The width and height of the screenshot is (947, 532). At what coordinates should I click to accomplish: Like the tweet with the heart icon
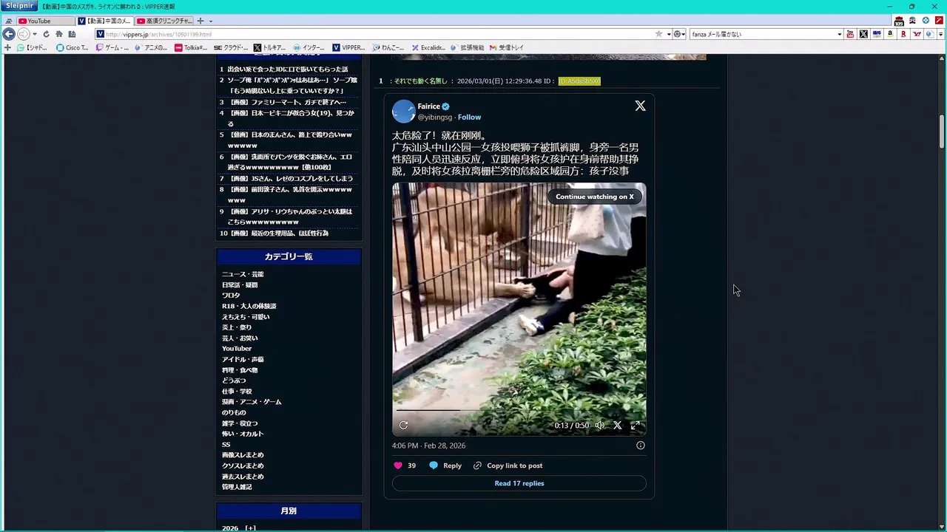coord(398,465)
